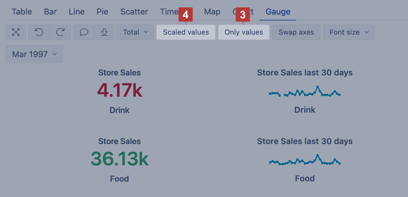408x197 pixels.
Task: Click the undo arrow icon
Action: pyautogui.click(x=39, y=32)
